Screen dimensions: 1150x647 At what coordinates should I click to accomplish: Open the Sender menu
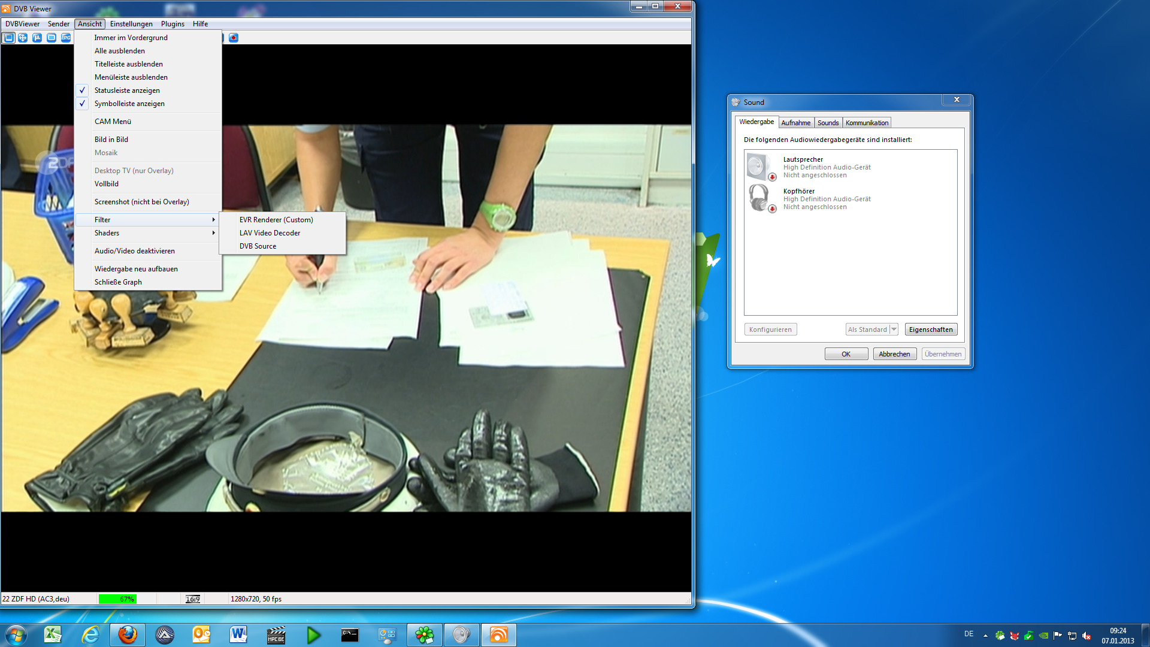pyautogui.click(x=59, y=24)
